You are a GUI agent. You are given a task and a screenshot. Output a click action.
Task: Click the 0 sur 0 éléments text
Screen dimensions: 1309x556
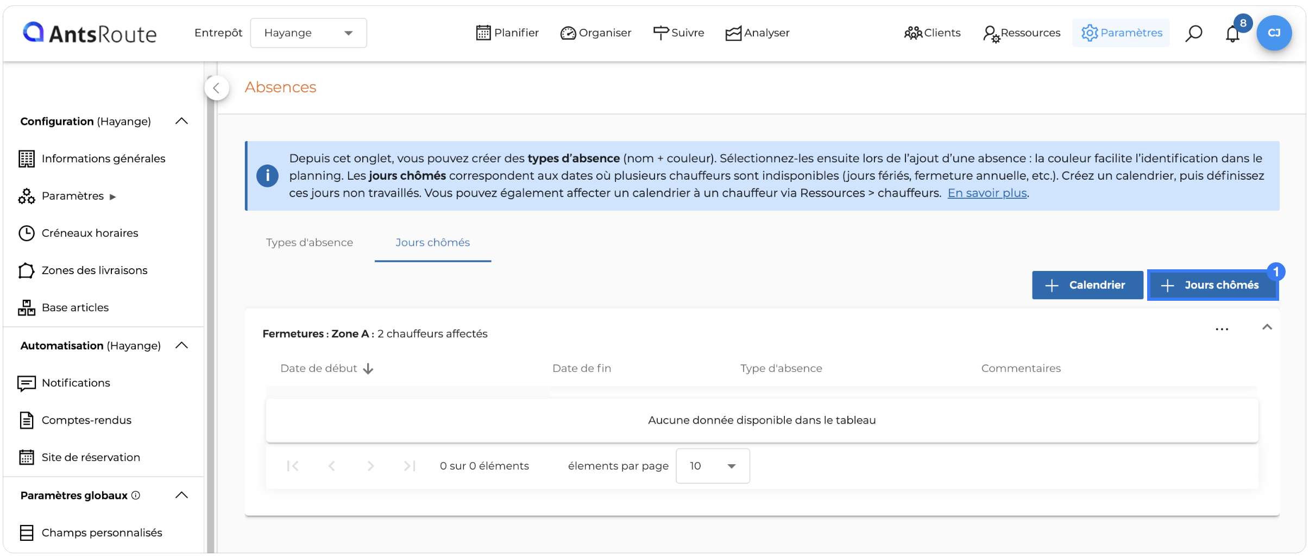coord(484,466)
